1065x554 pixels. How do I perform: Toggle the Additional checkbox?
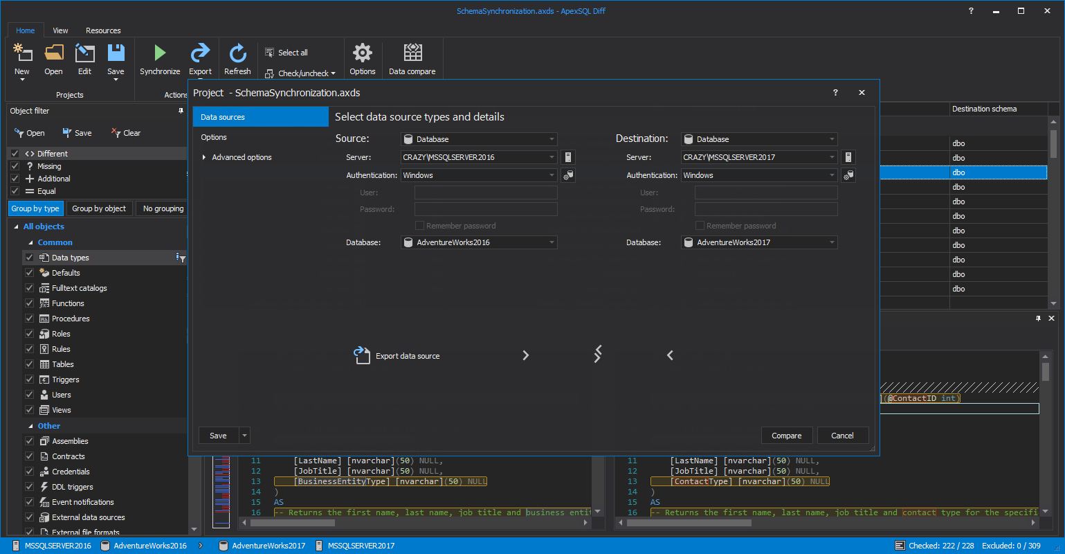click(x=15, y=179)
